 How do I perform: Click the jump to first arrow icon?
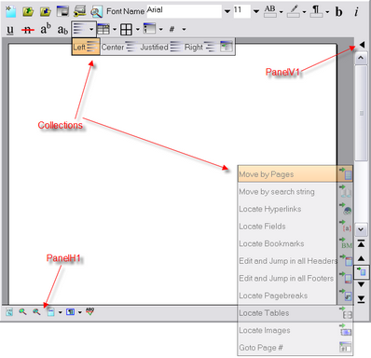pyautogui.click(x=361, y=244)
